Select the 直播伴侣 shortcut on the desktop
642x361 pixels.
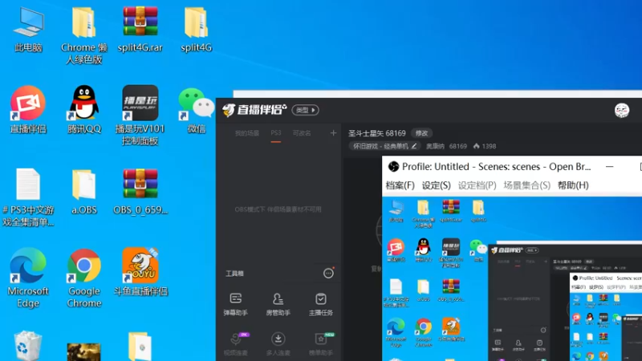point(28,110)
